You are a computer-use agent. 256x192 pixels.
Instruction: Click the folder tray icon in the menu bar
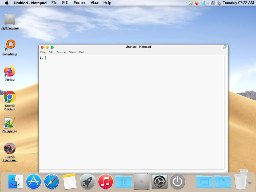pyautogui.click(x=191, y=3)
